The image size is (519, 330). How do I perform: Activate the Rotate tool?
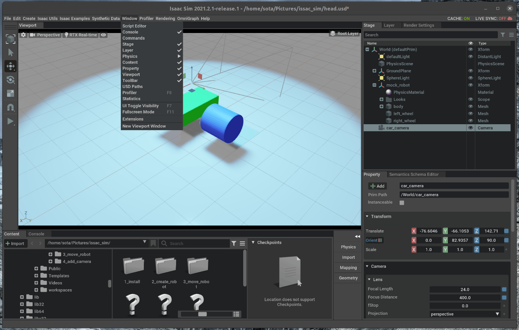[x=10, y=80]
